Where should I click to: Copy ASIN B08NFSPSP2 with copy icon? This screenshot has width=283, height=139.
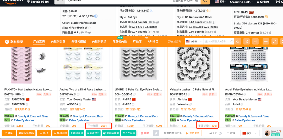tap(189, 94)
